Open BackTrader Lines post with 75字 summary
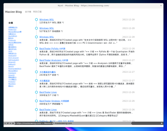 (48, 110)
